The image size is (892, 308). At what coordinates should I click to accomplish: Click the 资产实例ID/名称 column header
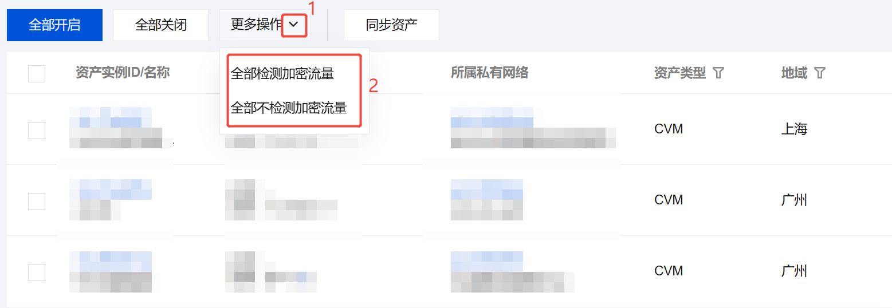click(x=123, y=73)
